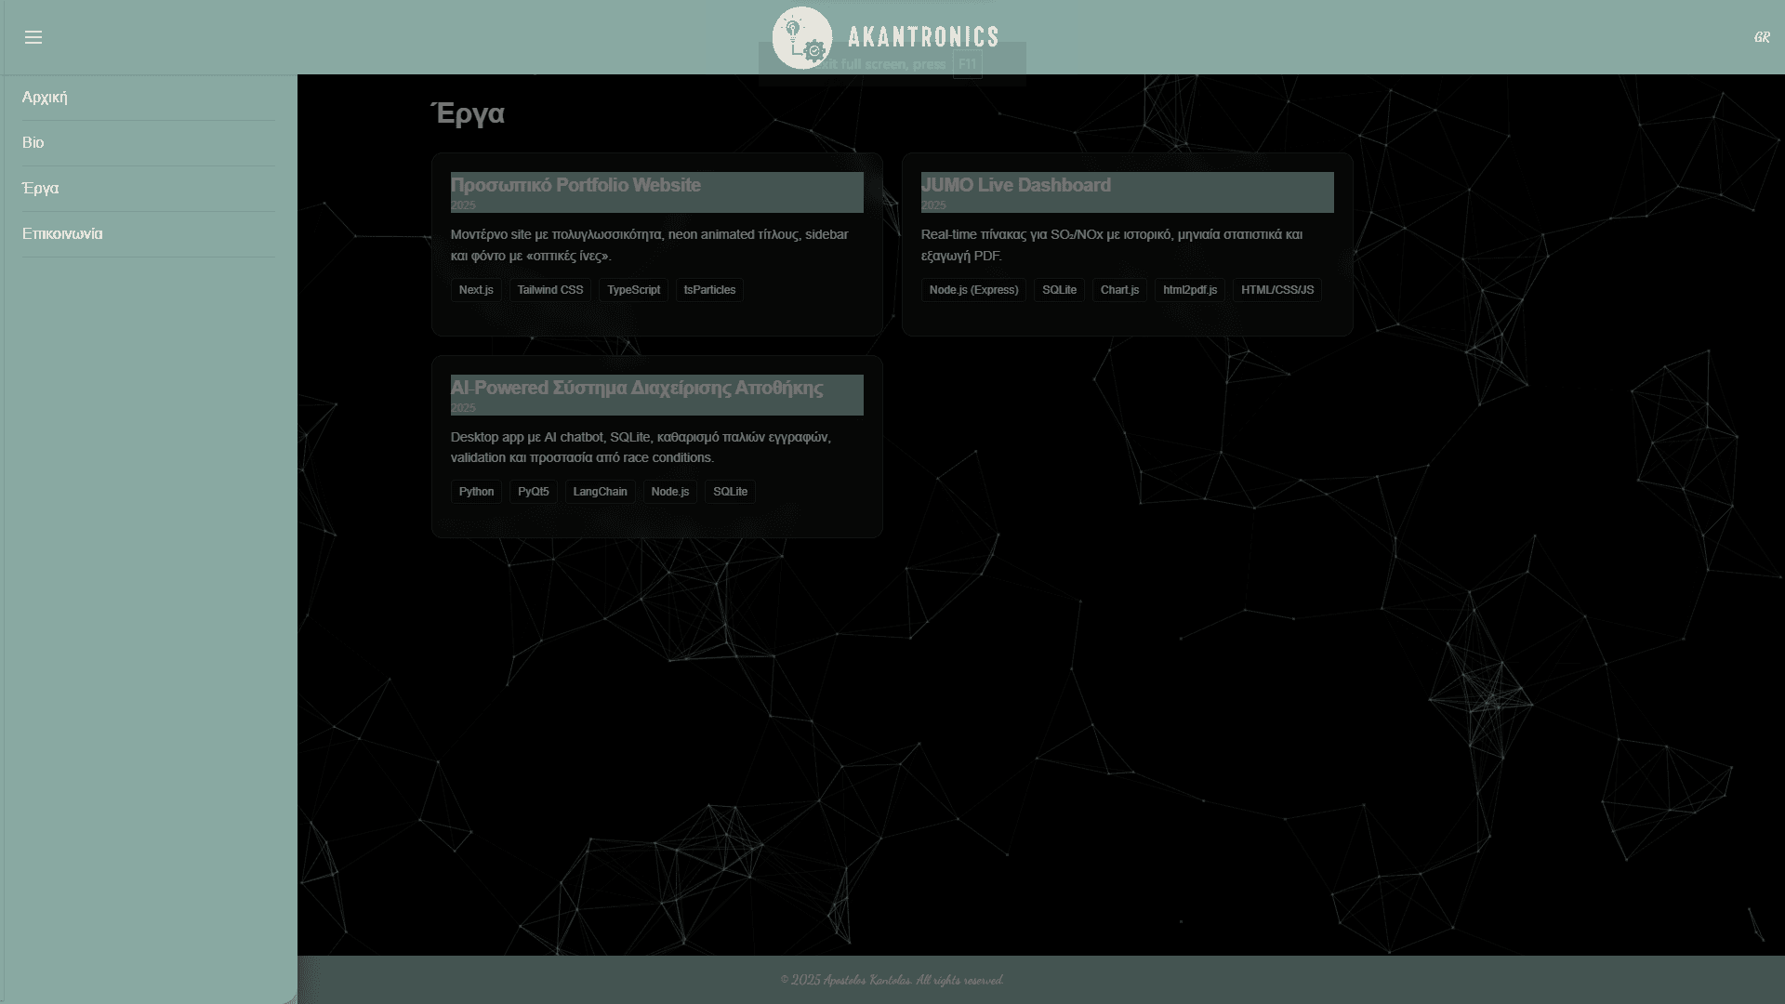Viewport: 1785px width, 1004px height.
Task: Open the AI-Powered Σύστημα Διαχείρισης Αποθήκης card
Action: pos(656,446)
